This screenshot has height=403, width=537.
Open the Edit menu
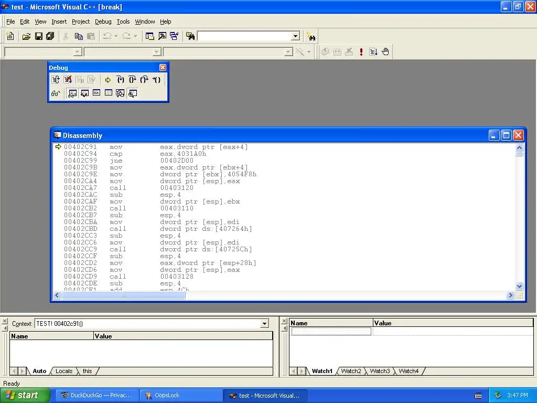click(25, 22)
